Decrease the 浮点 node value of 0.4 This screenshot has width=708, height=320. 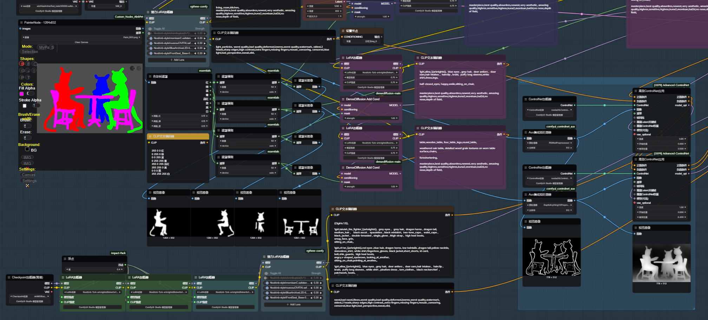[68, 269]
